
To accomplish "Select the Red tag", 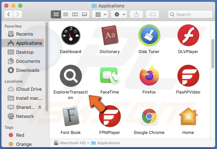I will click(23, 135).
